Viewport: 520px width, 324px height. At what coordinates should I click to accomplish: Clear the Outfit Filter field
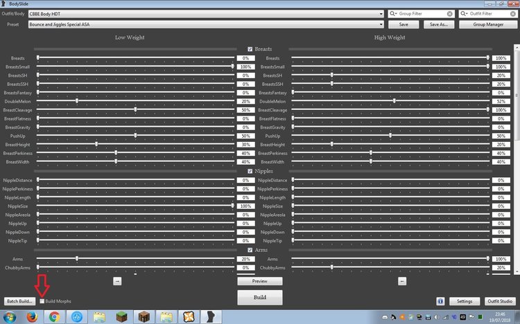point(513,14)
